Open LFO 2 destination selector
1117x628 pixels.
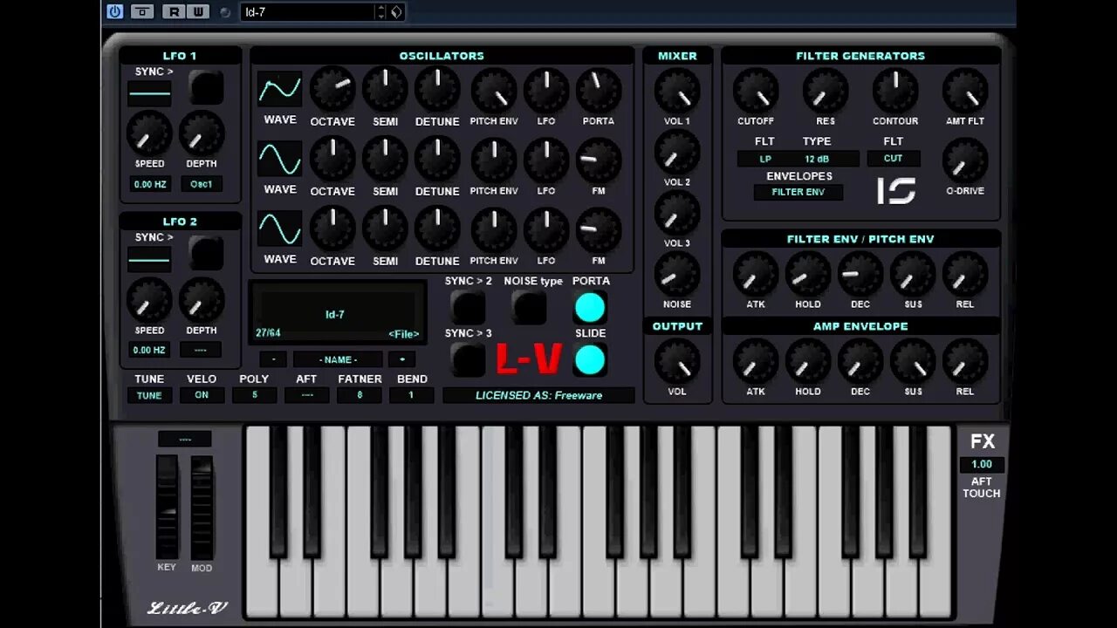point(201,350)
